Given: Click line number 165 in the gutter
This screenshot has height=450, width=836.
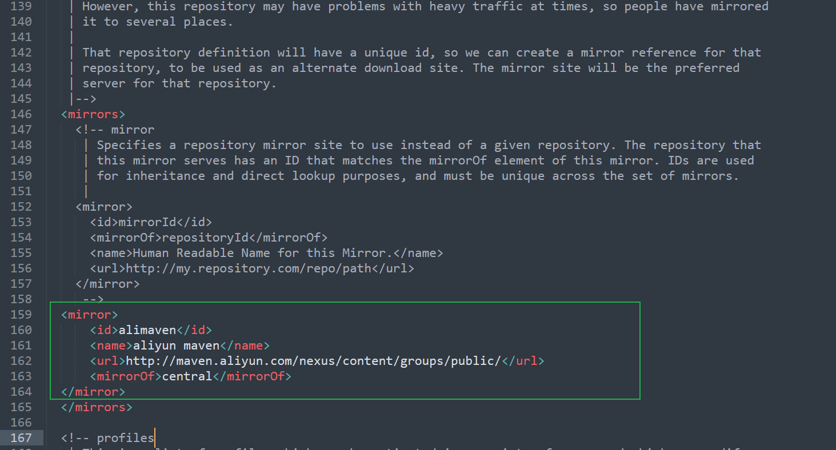Looking at the screenshot, I should coord(21,407).
